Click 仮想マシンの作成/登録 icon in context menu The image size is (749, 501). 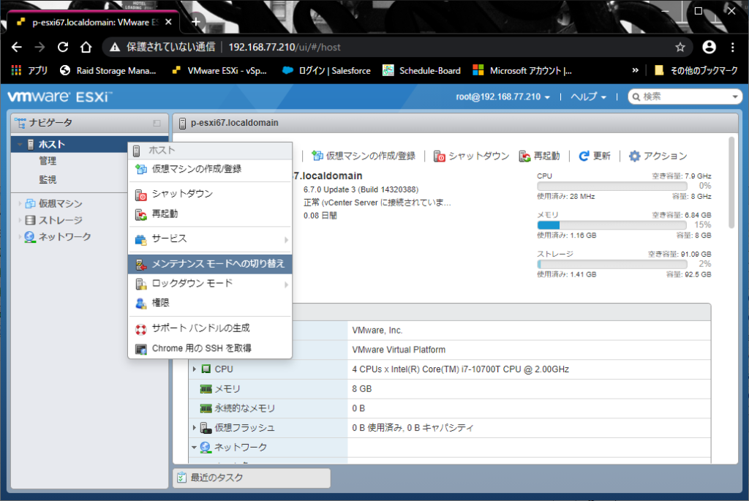tap(141, 169)
